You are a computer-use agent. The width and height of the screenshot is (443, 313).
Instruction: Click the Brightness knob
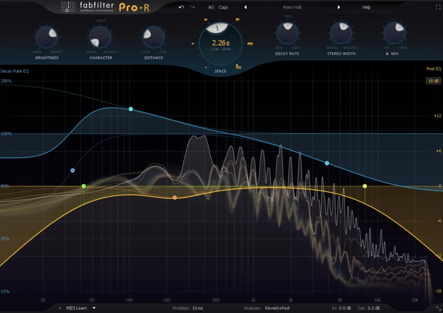46,37
